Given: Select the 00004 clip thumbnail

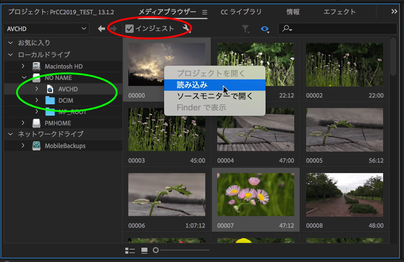Looking at the screenshot, I should click(x=256, y=130).
